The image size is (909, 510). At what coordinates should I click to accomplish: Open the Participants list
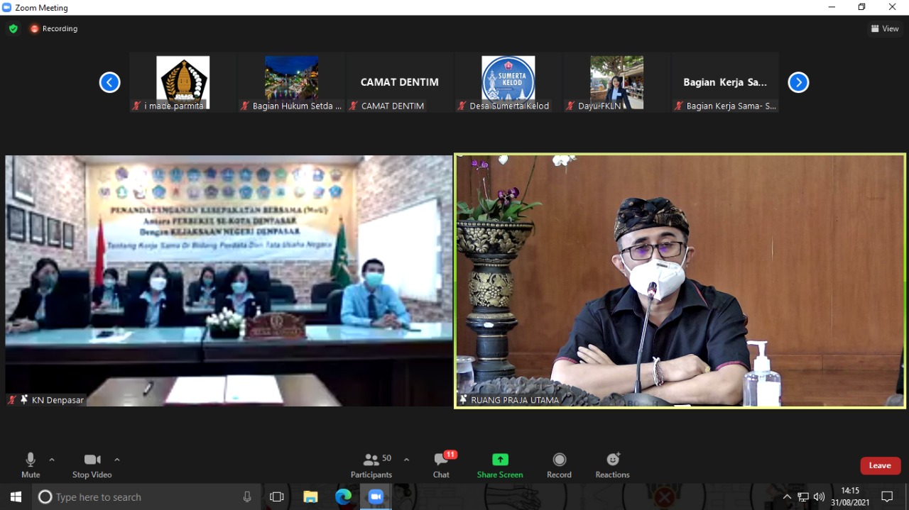coord(371,465)
